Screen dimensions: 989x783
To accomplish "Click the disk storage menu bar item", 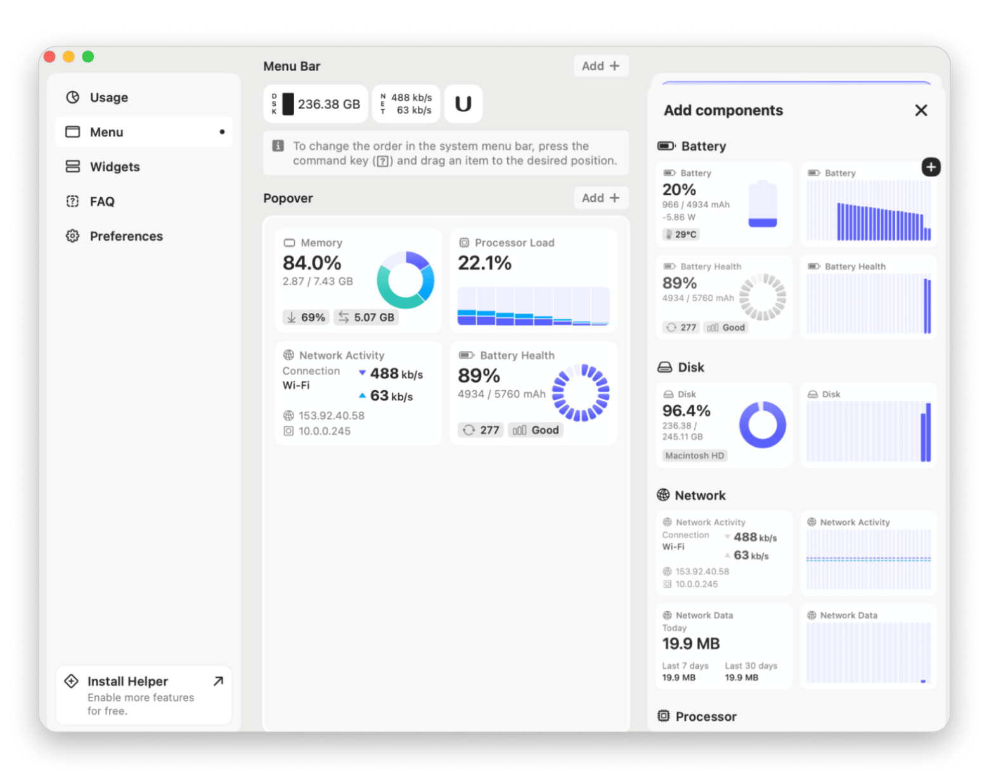I will (316, 104).
